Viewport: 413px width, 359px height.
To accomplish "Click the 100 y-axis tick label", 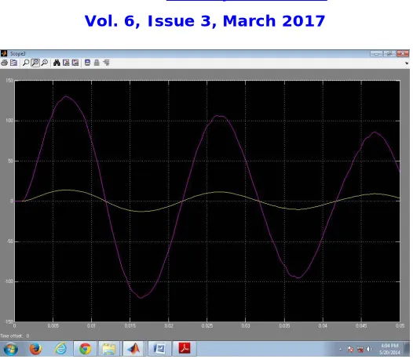I will 9,121.
